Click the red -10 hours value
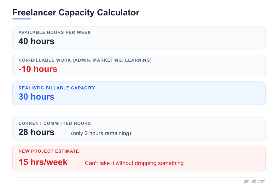This screenshot has width=278, height=185. [38, 69]
